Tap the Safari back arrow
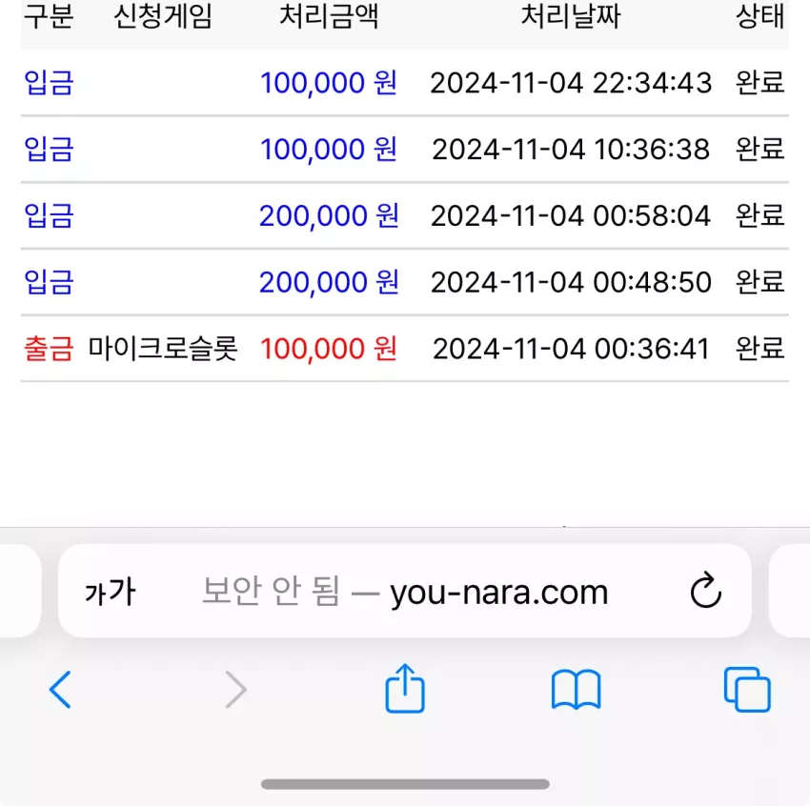Viewport: 810px width, 806px height. (60, 690)
